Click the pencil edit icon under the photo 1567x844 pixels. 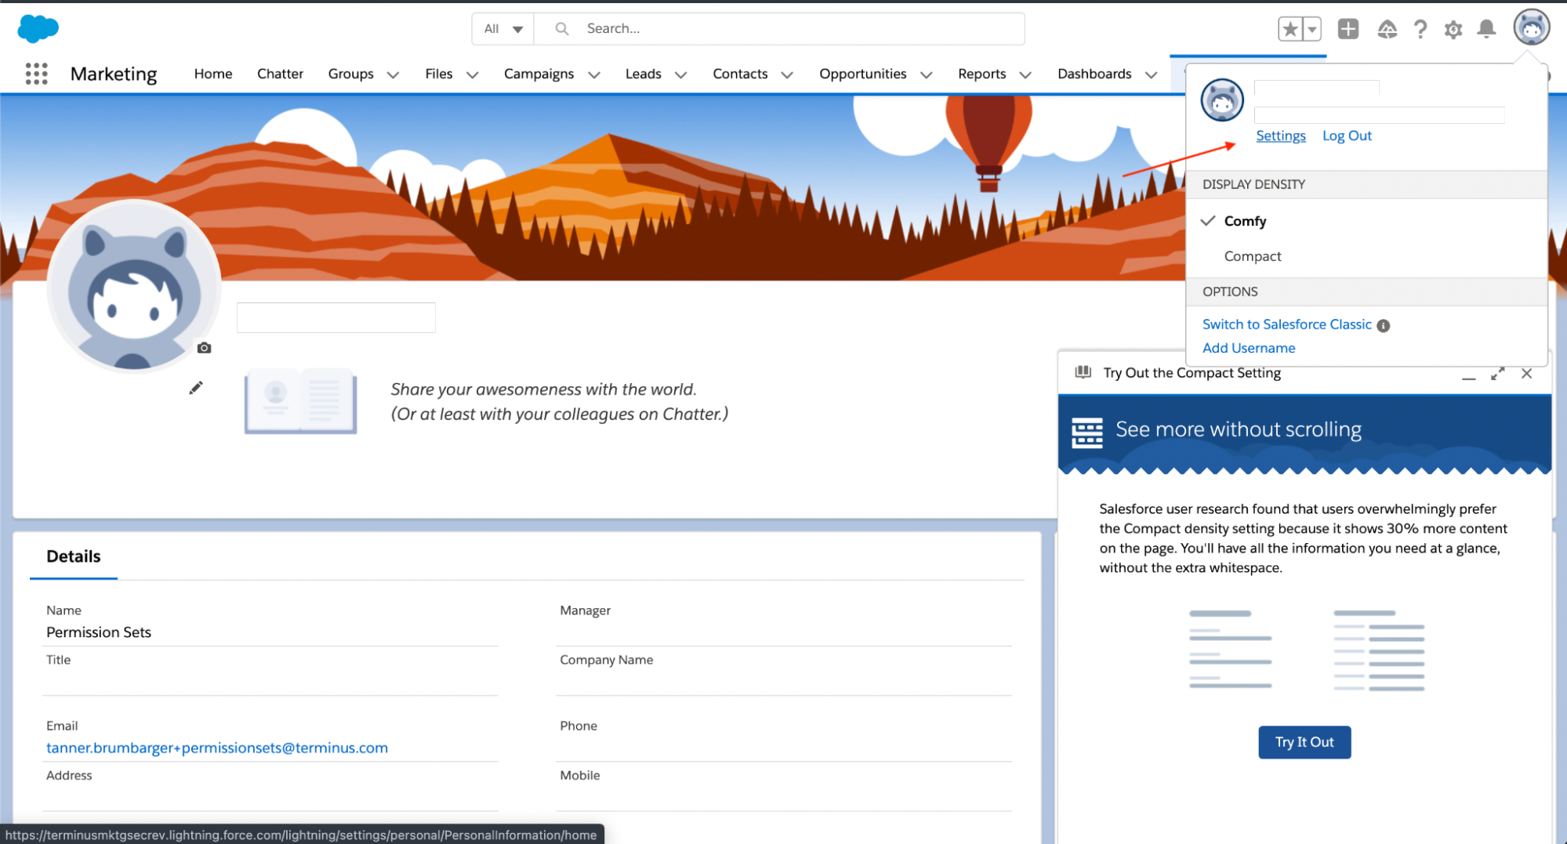tap(196, 388)
